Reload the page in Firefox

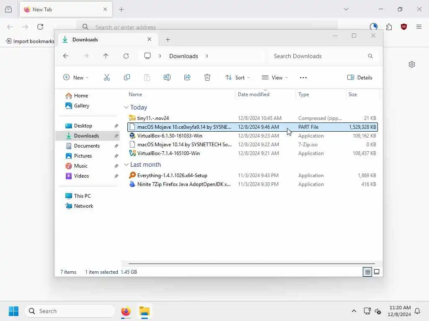(40, 27)
